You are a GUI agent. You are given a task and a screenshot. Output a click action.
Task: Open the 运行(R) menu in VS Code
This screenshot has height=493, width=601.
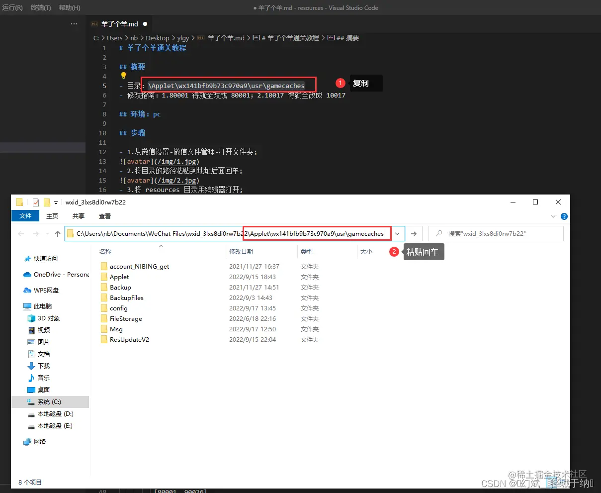(12, 7)
